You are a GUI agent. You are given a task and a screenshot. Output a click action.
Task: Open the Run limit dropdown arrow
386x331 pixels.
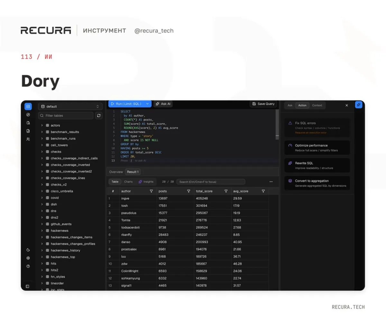click(147, 104)
